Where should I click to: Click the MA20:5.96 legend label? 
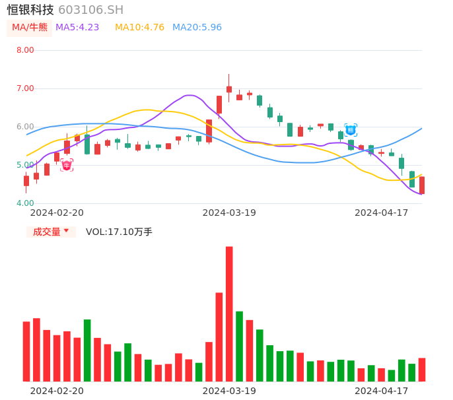(x=197, y=28)
